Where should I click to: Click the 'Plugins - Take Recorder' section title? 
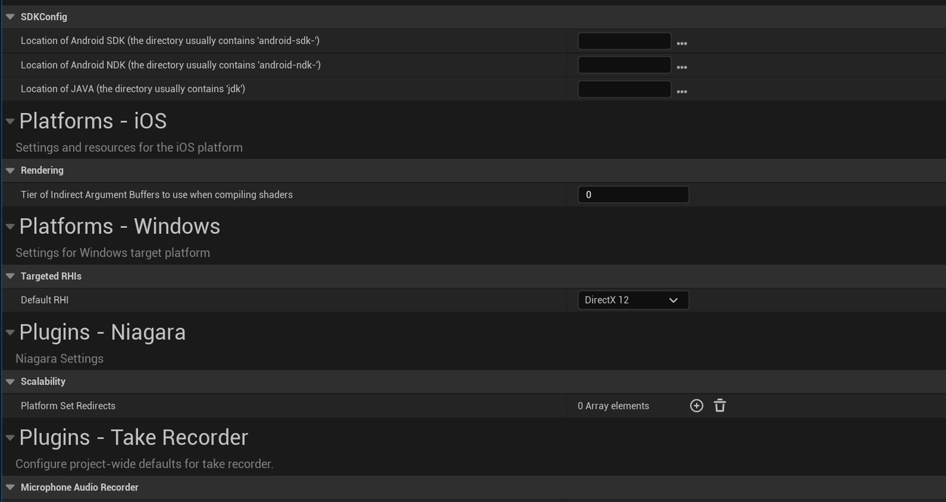point(133,438)
